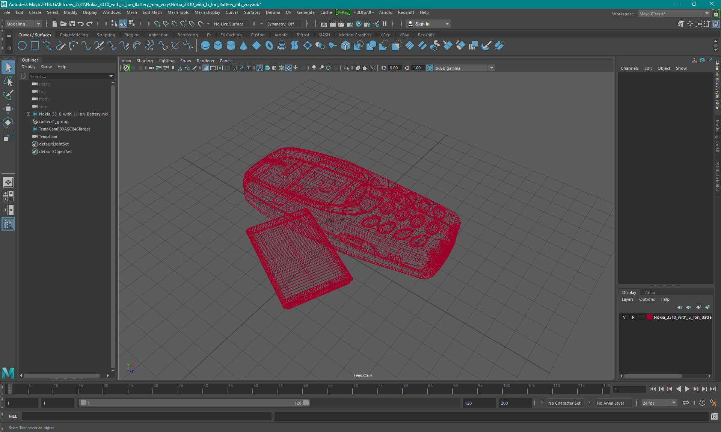Activate the Select tool in toolbox

click(8, 67)
